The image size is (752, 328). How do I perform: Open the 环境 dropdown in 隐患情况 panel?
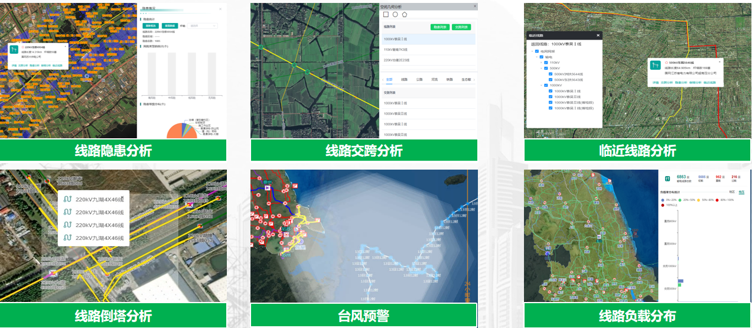[x=203, y=25]
